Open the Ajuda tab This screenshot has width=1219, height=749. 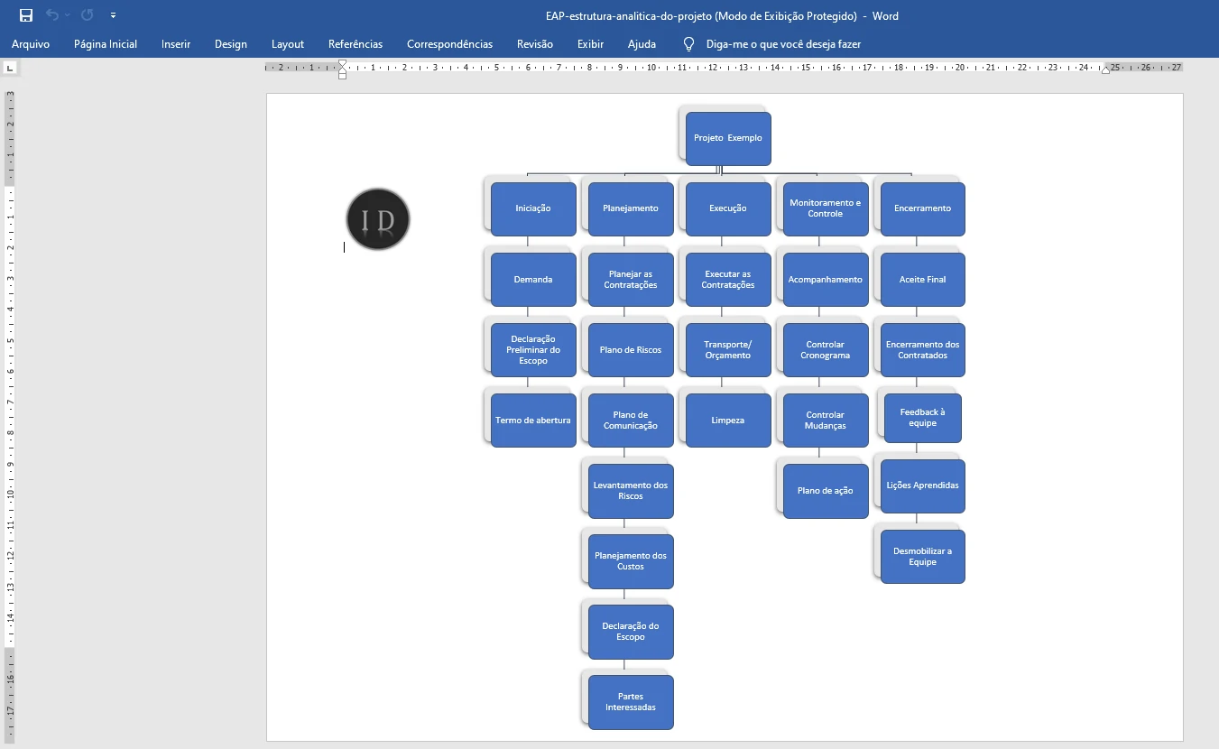tap(642, 44)
